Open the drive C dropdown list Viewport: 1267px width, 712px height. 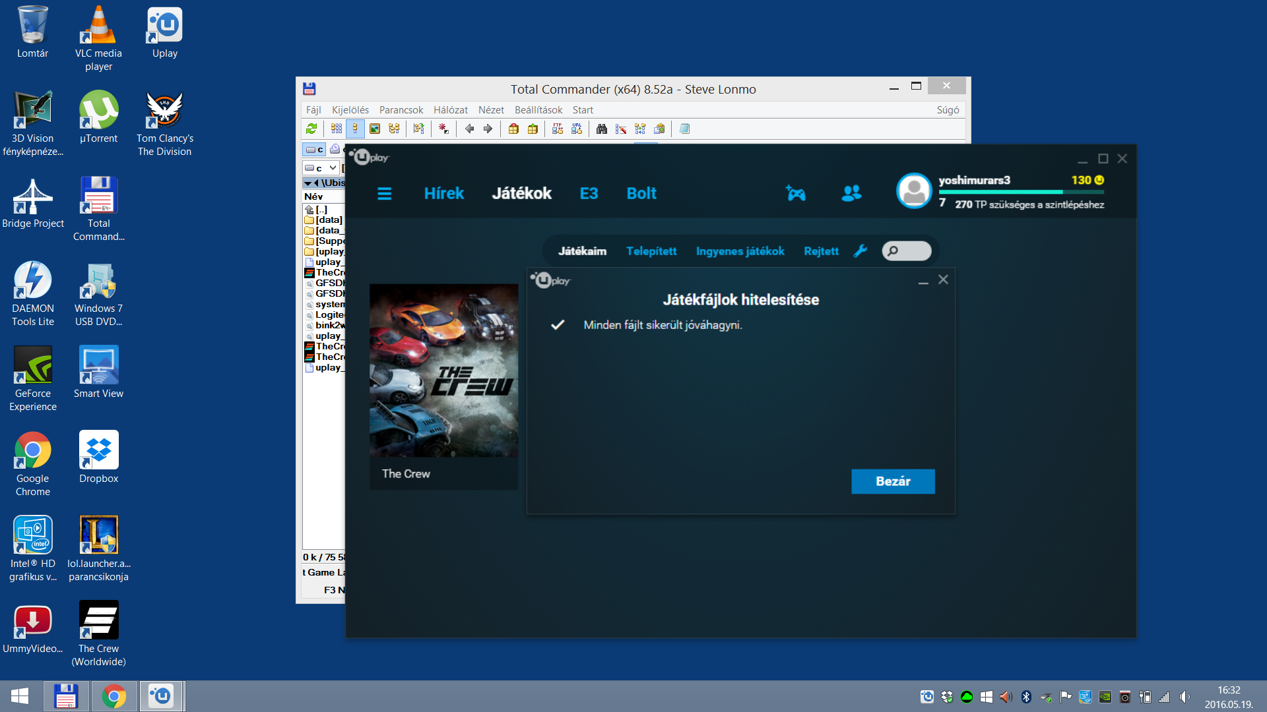pos(333,168)
